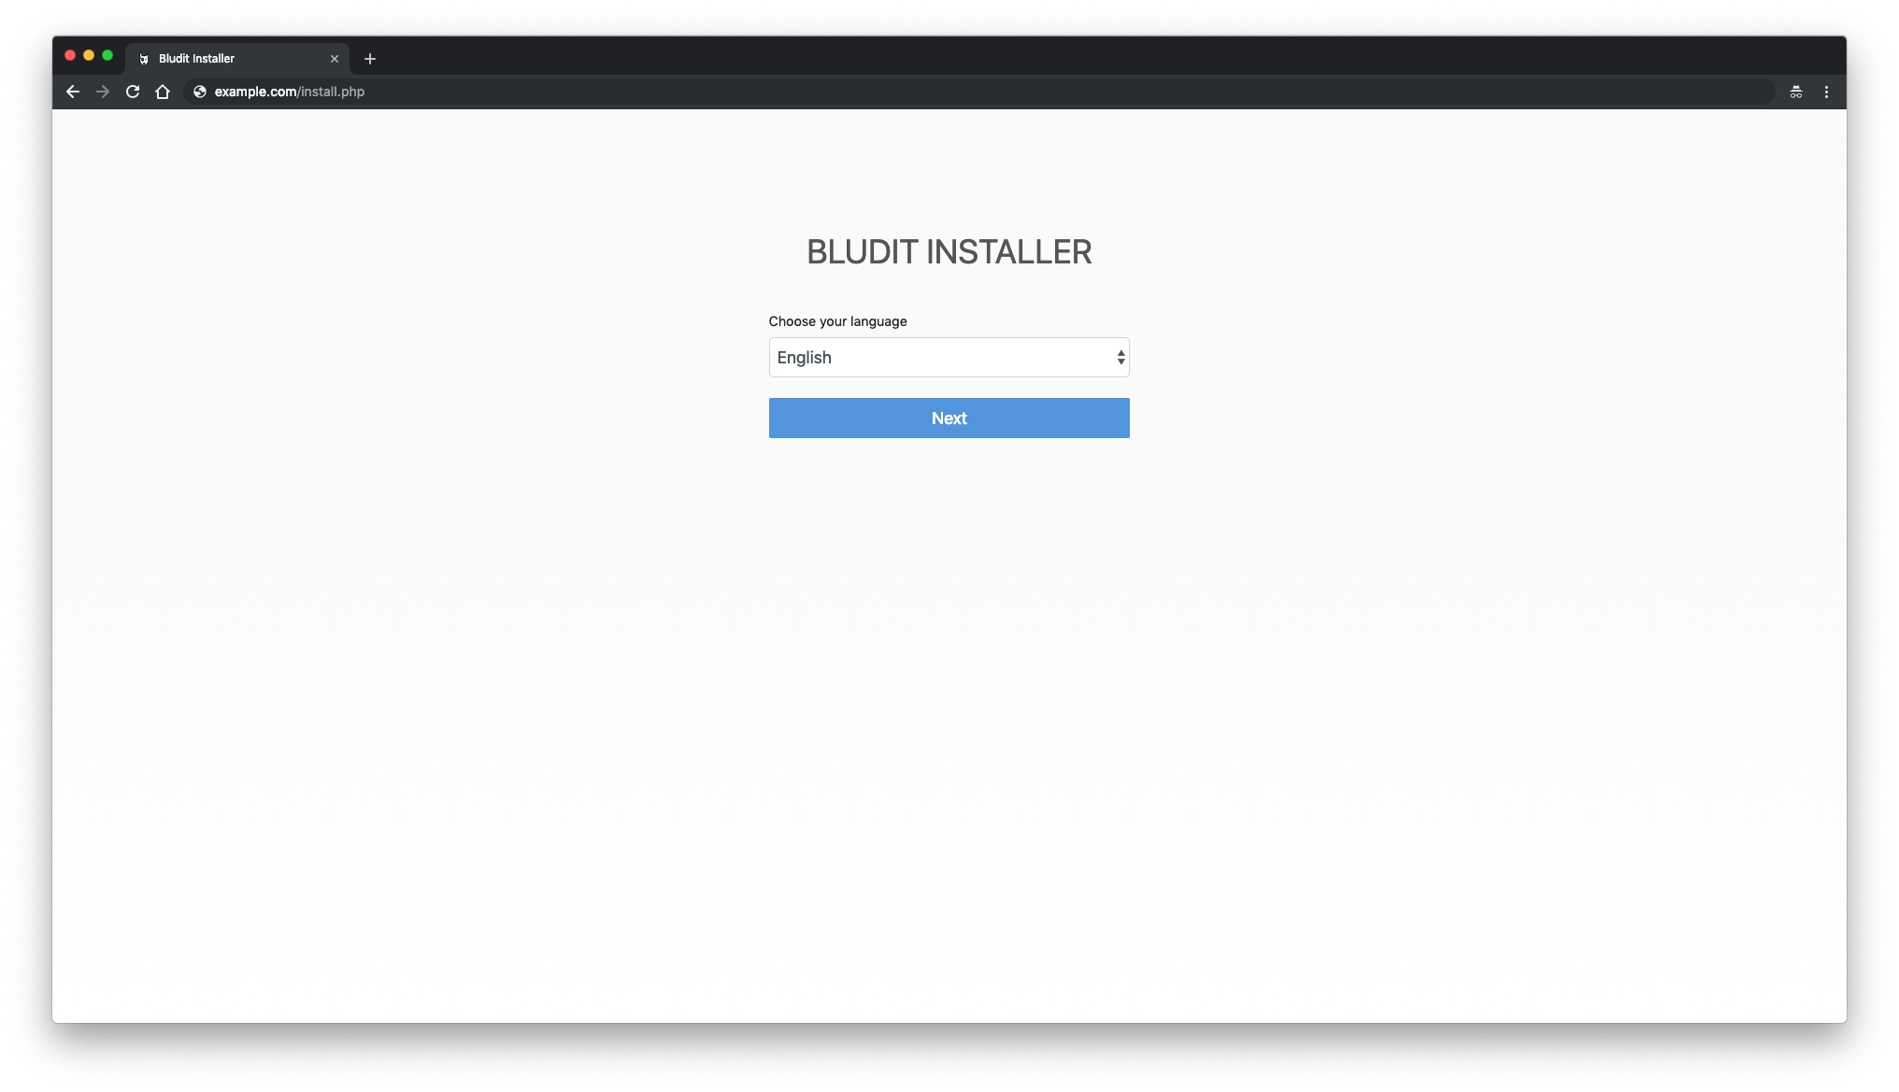
Task: Click the browser forward navigation arrow
Action: click(x=103, y=92)
